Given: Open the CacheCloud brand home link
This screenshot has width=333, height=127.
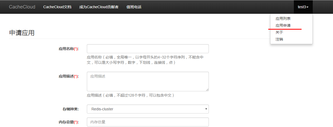Looking at the screenshot, I should tap(22, 7).
